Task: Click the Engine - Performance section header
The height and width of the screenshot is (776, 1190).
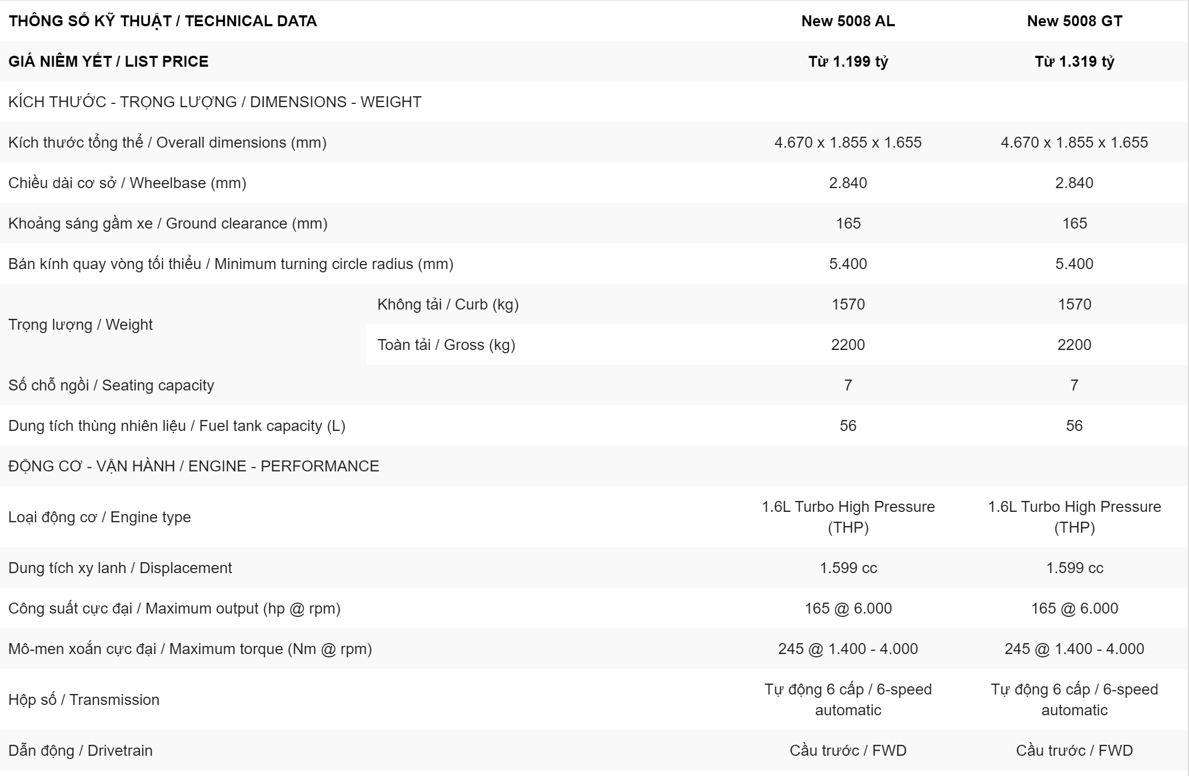Action: [193, 466]
